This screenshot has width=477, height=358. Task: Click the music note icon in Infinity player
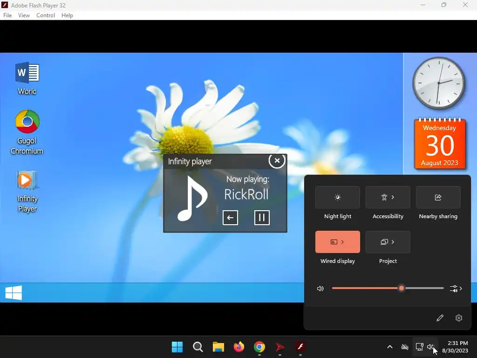192,199
